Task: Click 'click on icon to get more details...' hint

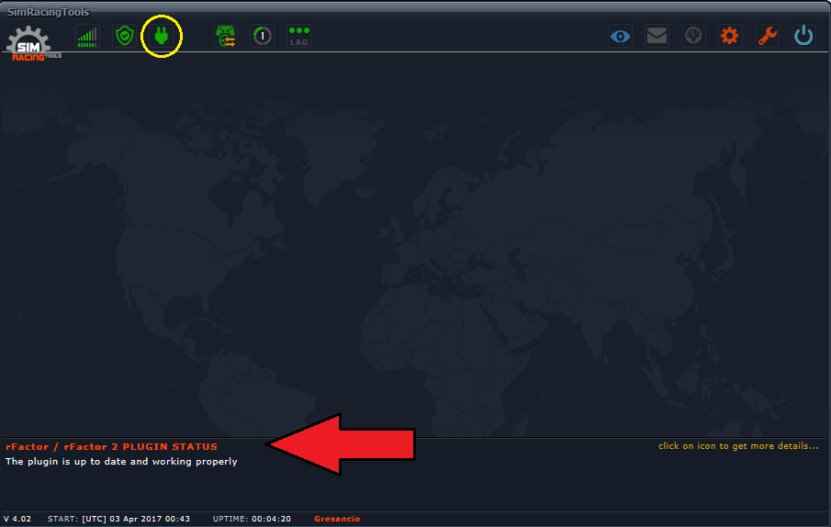Action: coord(738,446)
